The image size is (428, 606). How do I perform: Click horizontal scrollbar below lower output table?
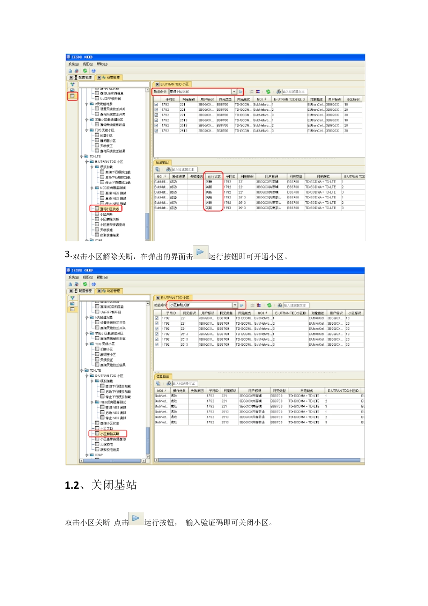click(258, 460)
